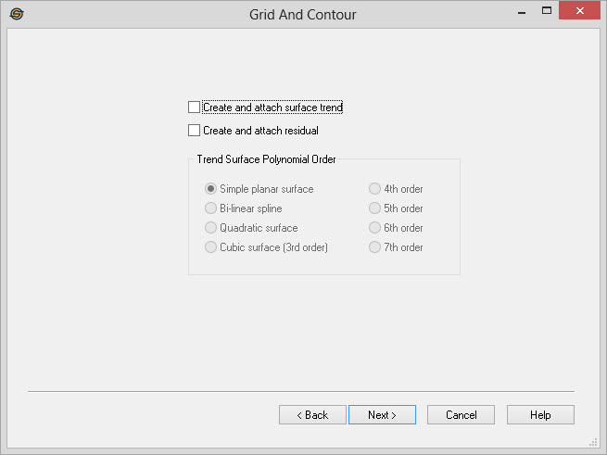The width and height of the screenshot is (607, 455).
Task: Select Cubic surface (3rd order)
Action: coord(211,247)
